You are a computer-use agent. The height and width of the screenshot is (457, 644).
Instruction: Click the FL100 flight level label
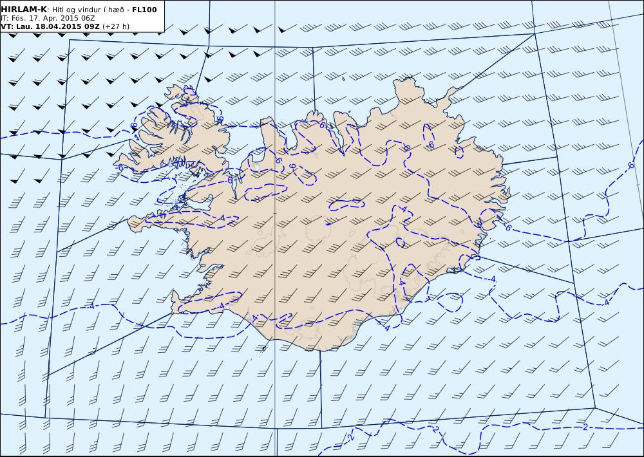point(144,10)
